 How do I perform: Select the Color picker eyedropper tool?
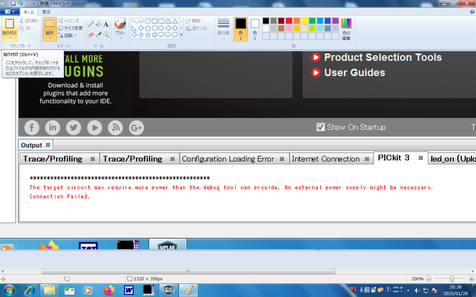click(x=98, y=35)
